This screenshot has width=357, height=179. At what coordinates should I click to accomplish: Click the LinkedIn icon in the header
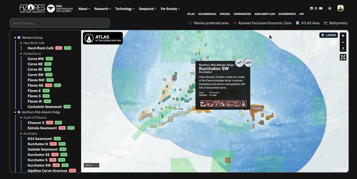click(312, 8)
